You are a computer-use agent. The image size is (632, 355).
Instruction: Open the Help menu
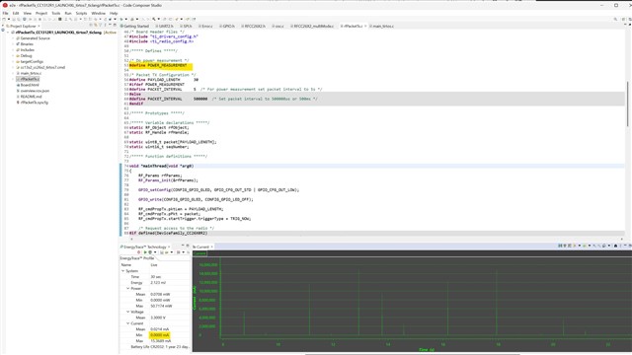click(114, 13)
